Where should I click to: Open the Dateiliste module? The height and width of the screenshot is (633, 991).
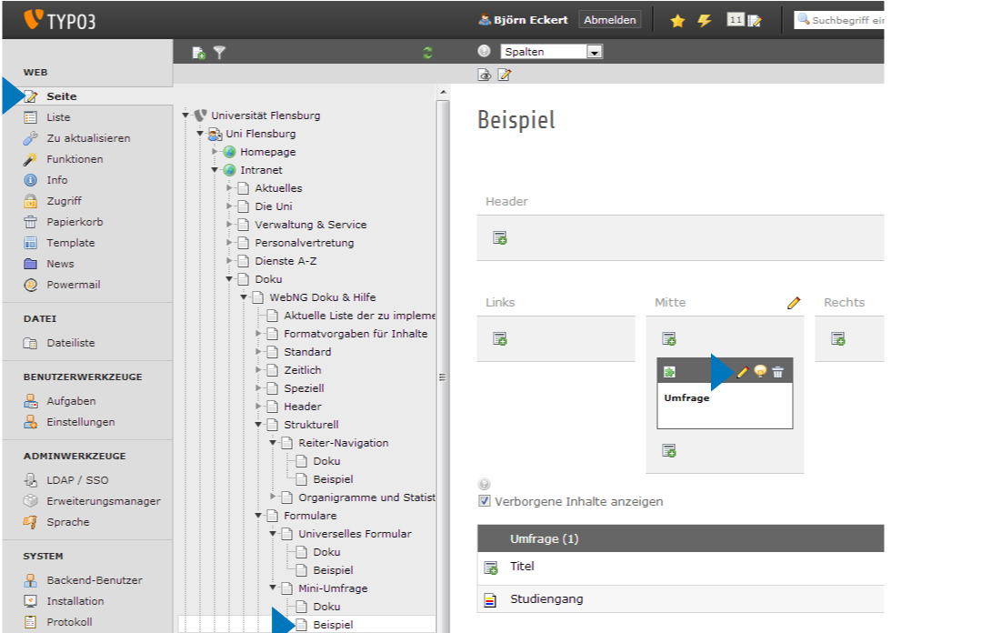point(70,343)
